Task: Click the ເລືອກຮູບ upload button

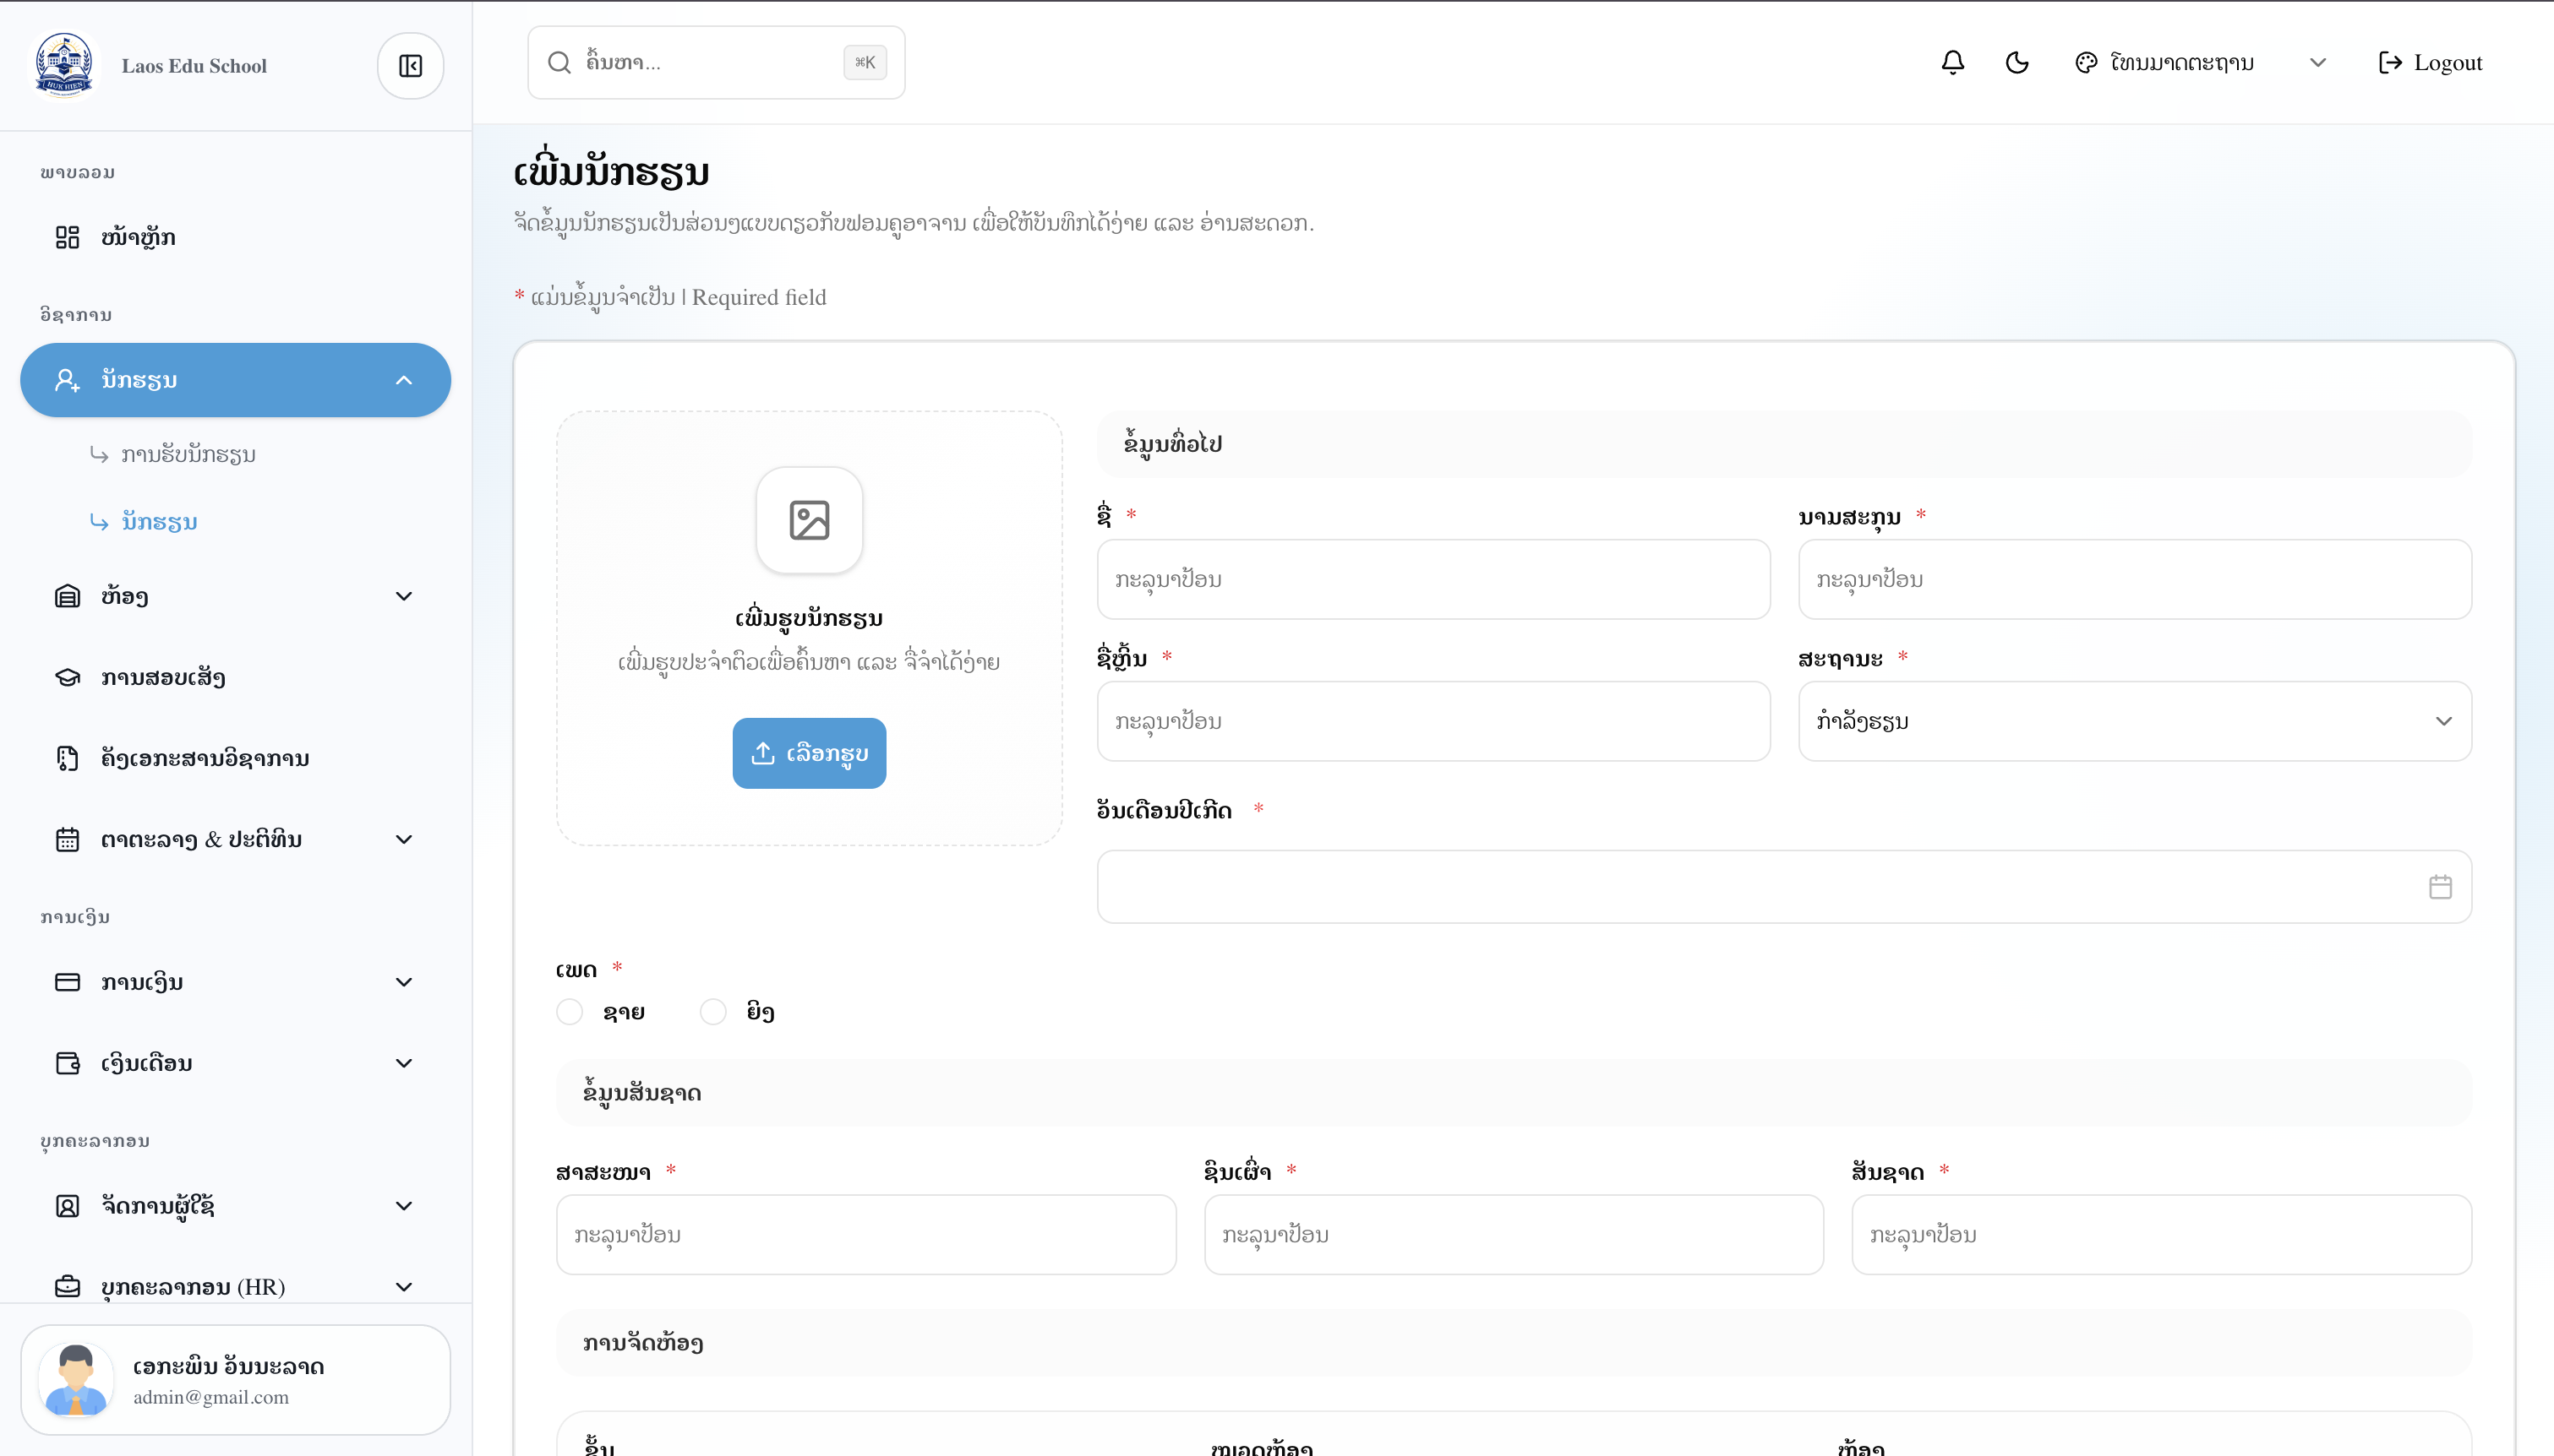Action: click(810, 753)
